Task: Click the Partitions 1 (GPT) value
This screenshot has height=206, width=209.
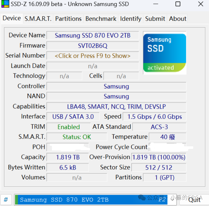Action: coord(165,177)
